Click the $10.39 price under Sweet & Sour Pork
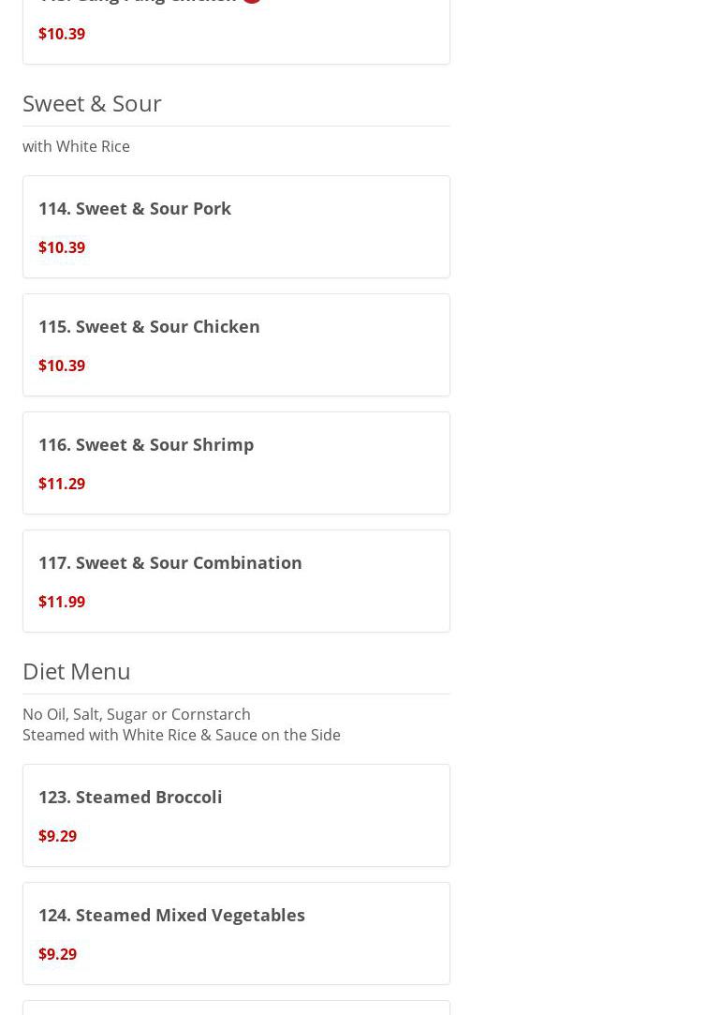Viewport: 721px width, 1015px height. pos(62,247)
